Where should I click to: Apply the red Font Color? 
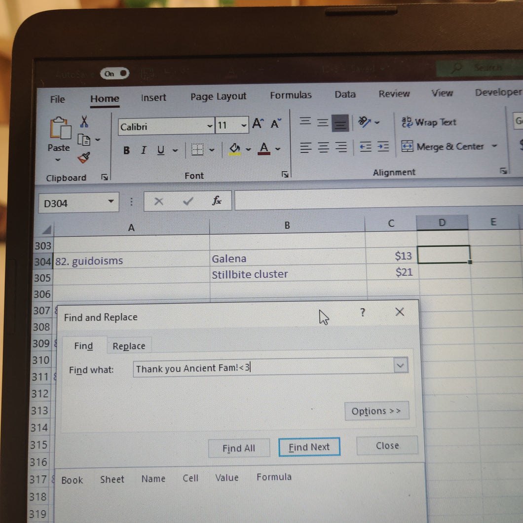pos(264,149)
